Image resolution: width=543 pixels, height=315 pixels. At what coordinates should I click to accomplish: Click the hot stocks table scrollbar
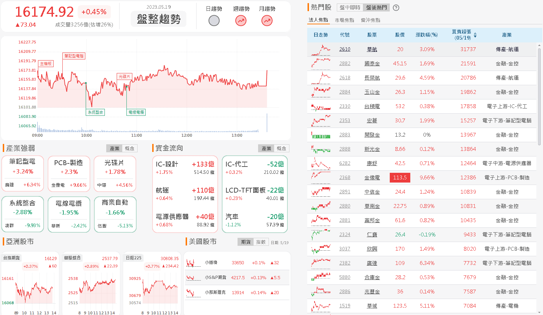pos(539,97)
